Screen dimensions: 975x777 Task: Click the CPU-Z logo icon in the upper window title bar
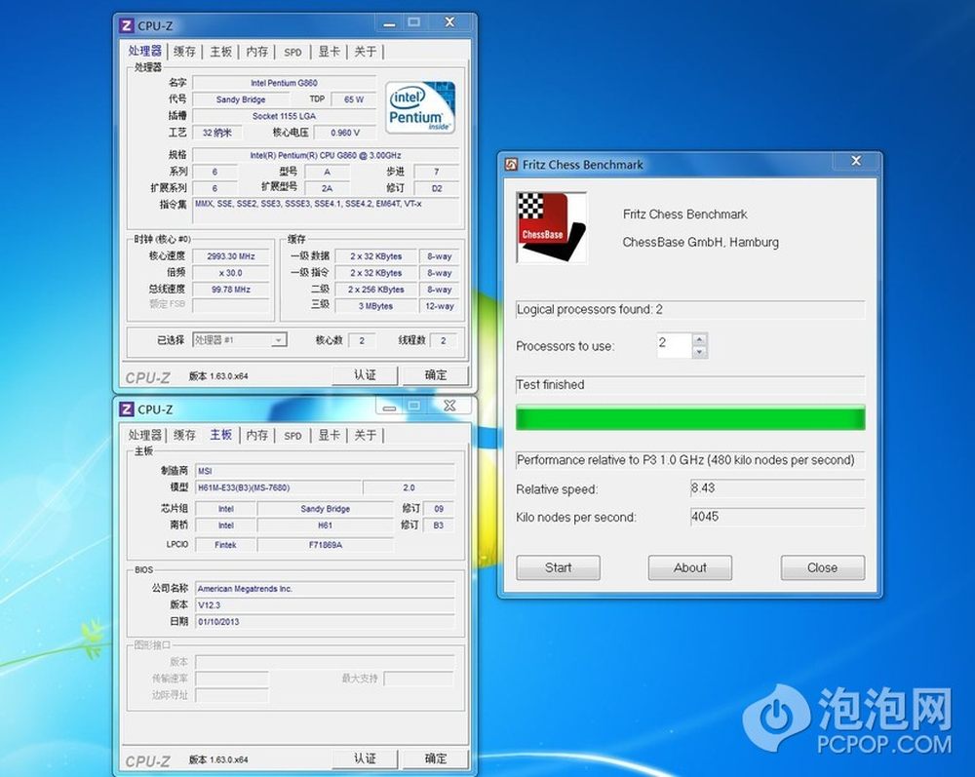coord(126,25)
